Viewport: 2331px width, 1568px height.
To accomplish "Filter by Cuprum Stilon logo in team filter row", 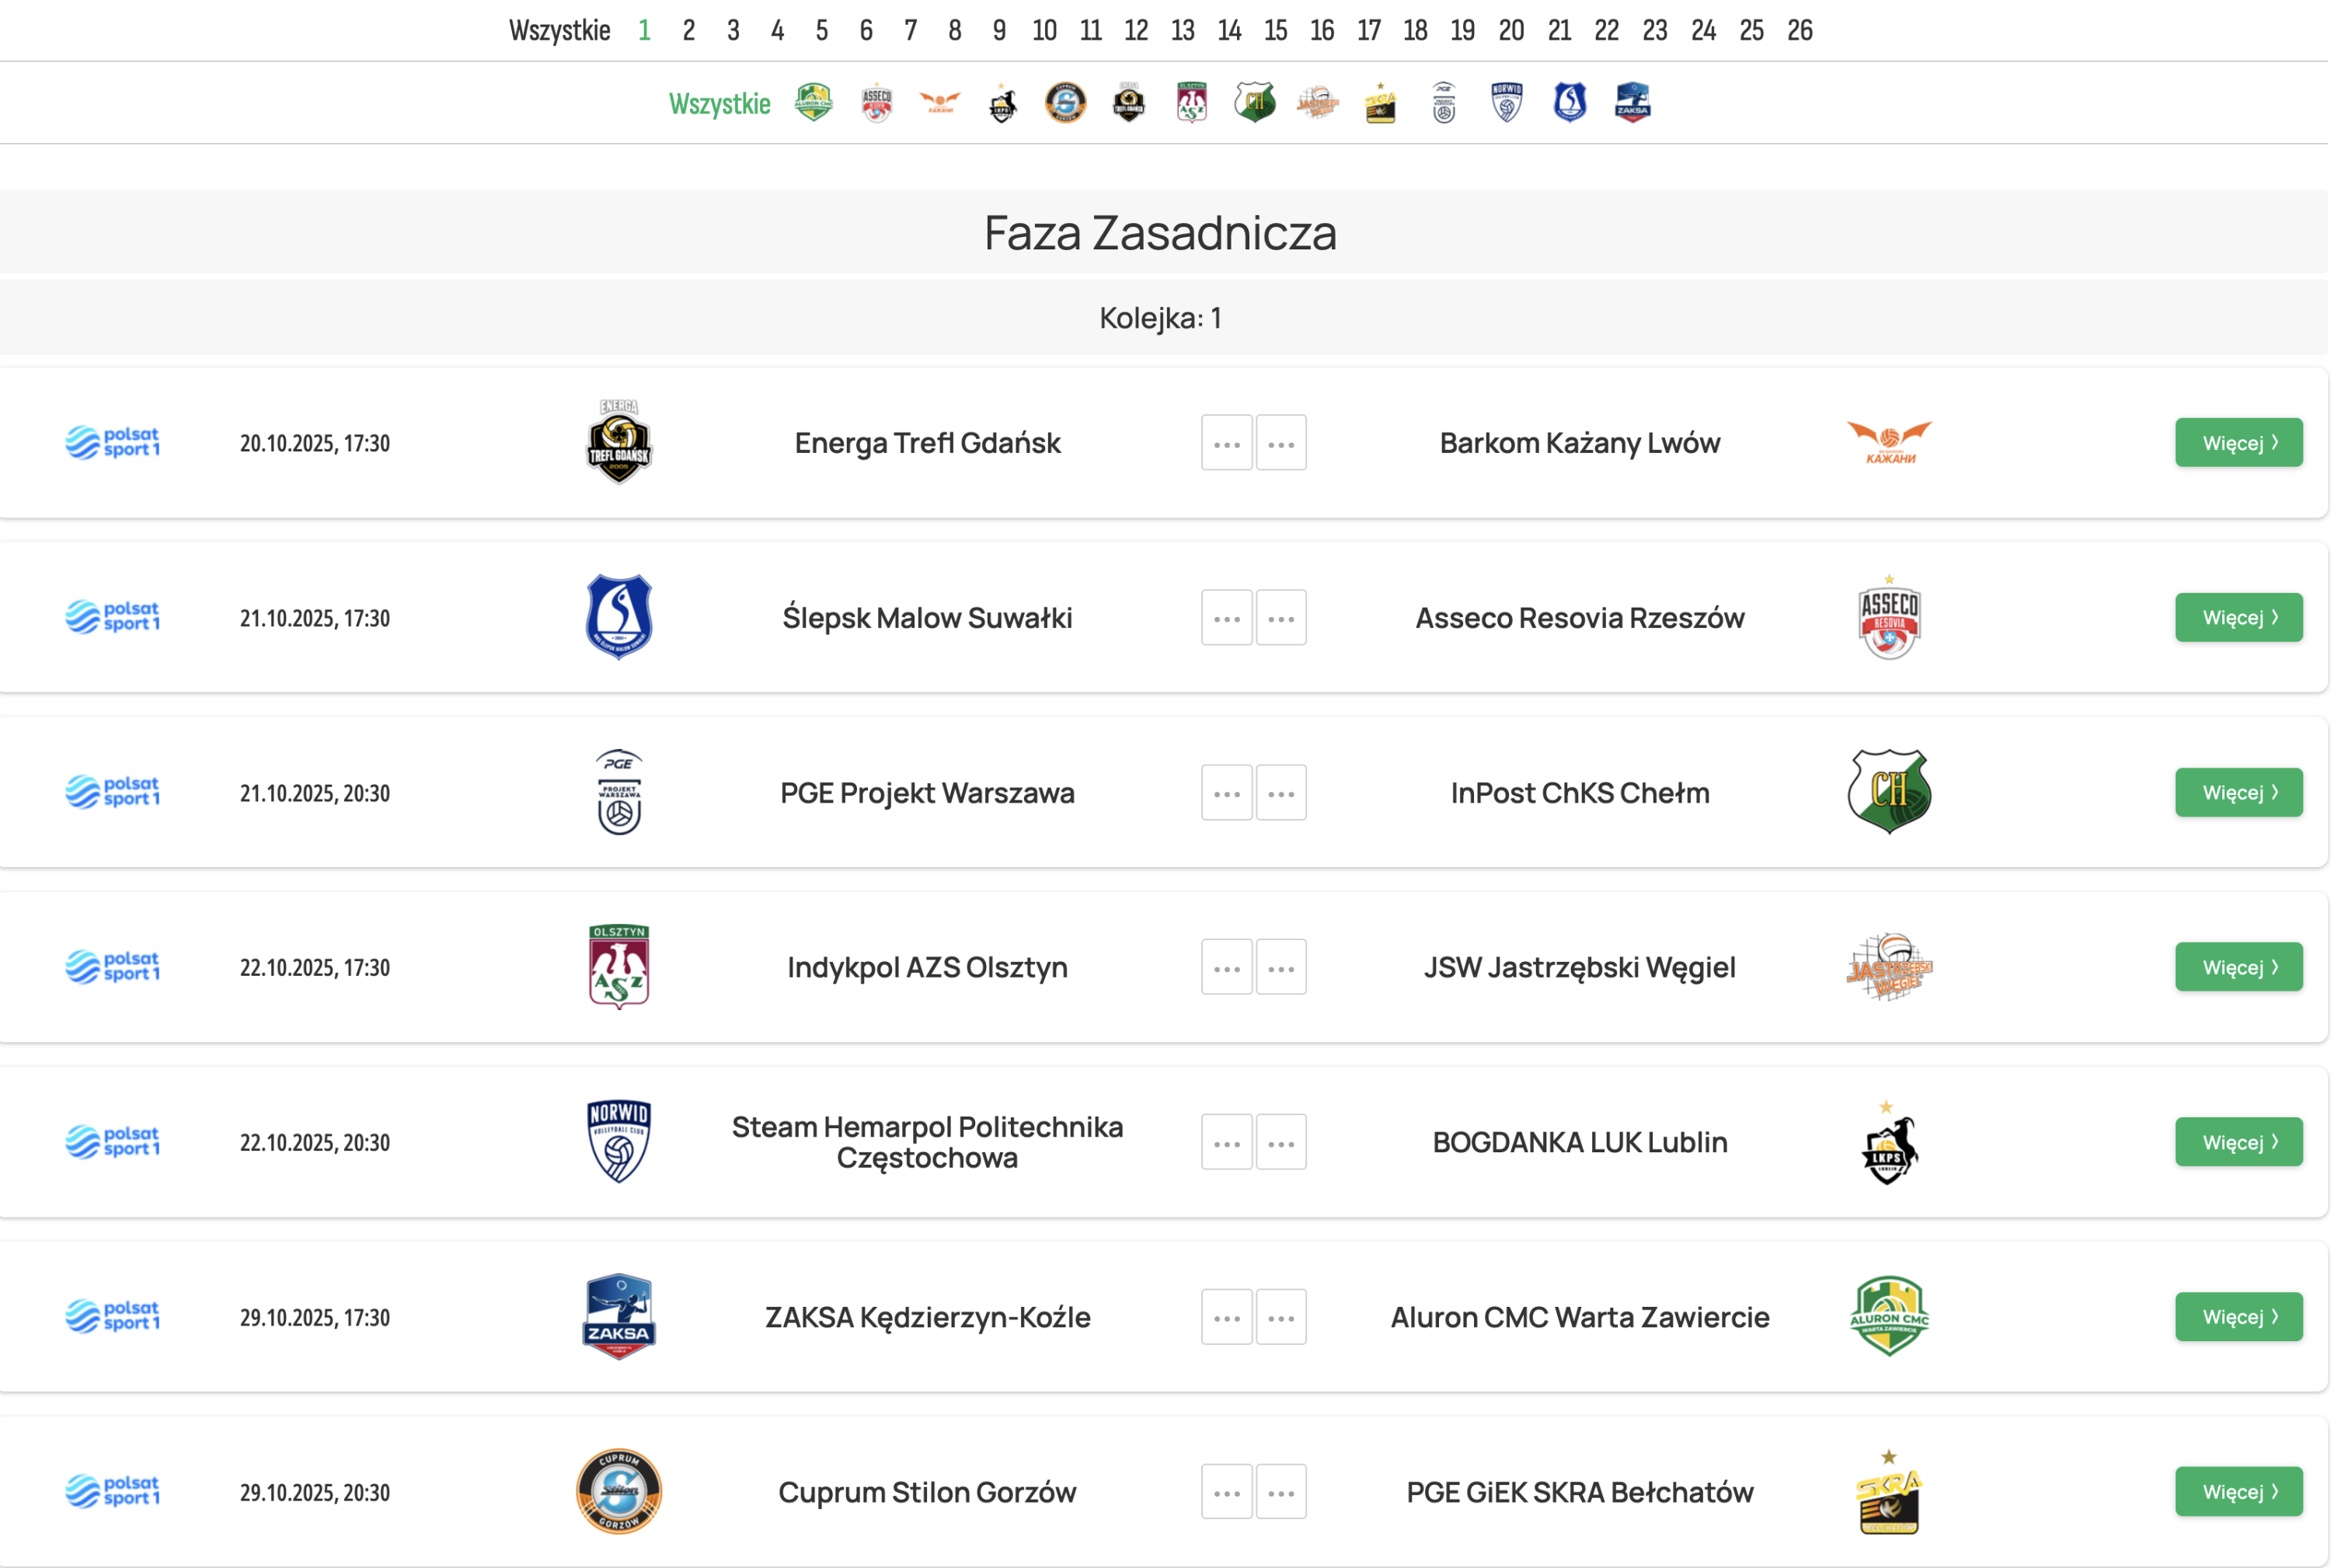I will click(x=1065, y=103).
